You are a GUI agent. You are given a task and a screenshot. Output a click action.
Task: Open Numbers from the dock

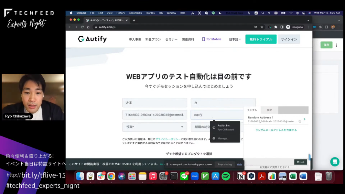(x=272, y=176)
